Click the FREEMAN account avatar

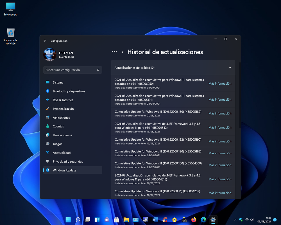pos(50,54)
